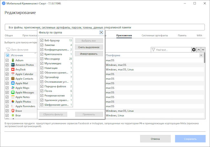Jump to next search match arrow
Image resolution: width=210 pixels, height=147 pixels.
click(203, 50)
